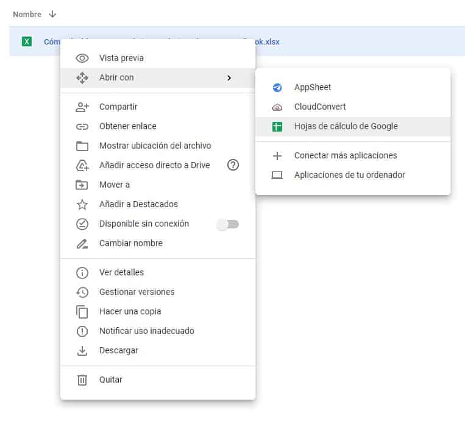This screenshot has height=424, width=465.
Task: Select Quitar to remove the file
Action: click(158, 380)
